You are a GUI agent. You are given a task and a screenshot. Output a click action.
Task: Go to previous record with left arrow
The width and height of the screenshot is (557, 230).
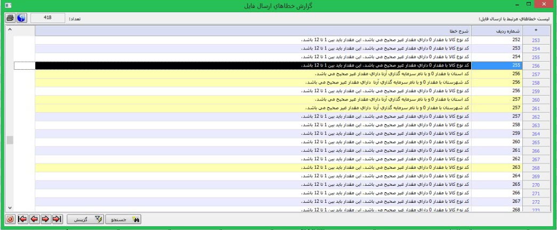(x=34, y=219)
